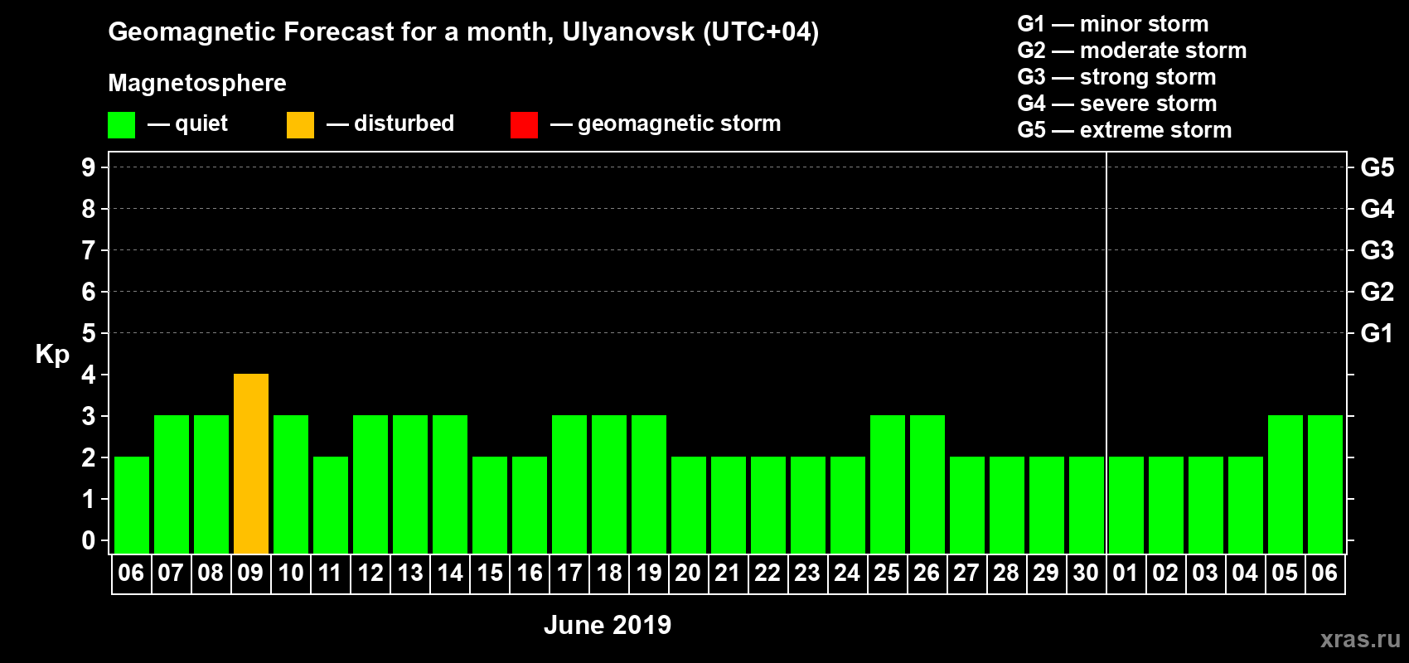This screenshot has height=663, width=1409.
Task: Click 'G5 — extreme storm' text
Action: click(x=1125, y=130)
